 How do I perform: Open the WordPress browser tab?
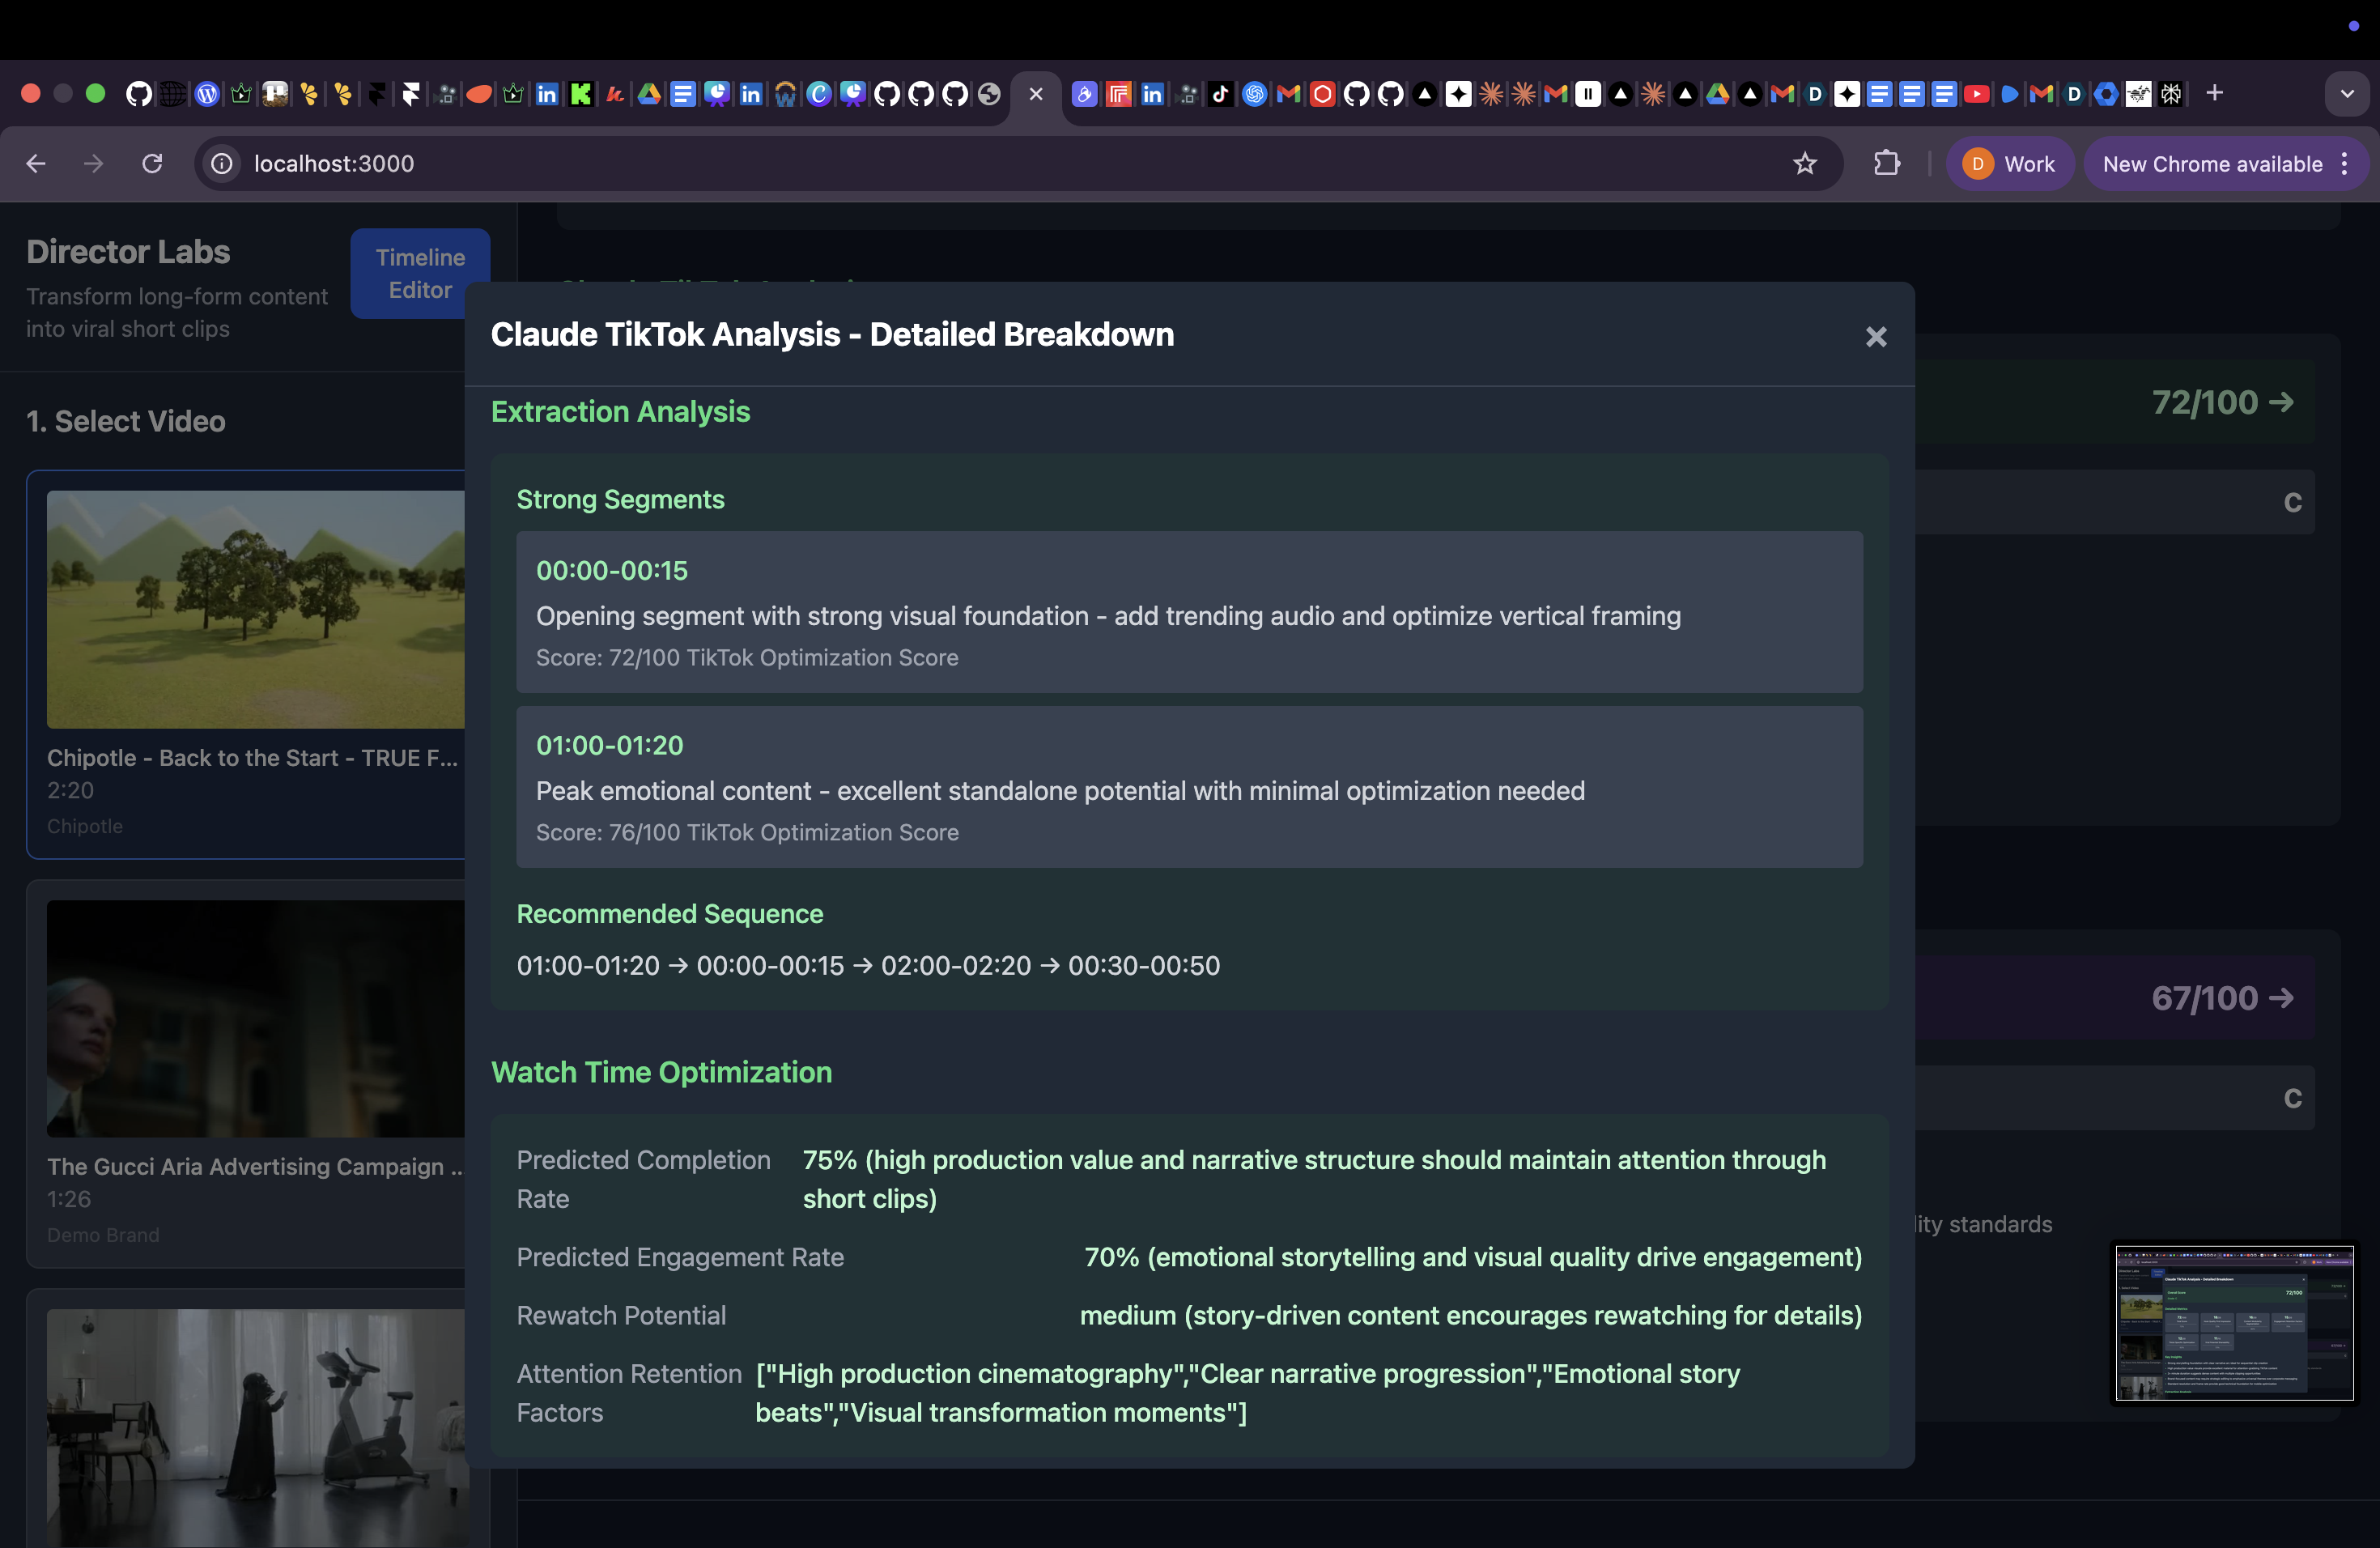point(207,94)
